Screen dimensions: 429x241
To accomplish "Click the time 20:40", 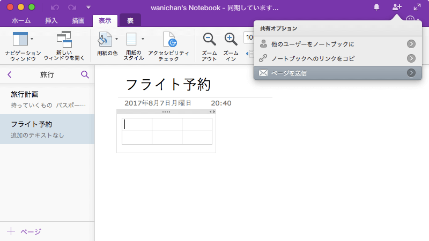I will pyautogui.click(x=221, y=103).
